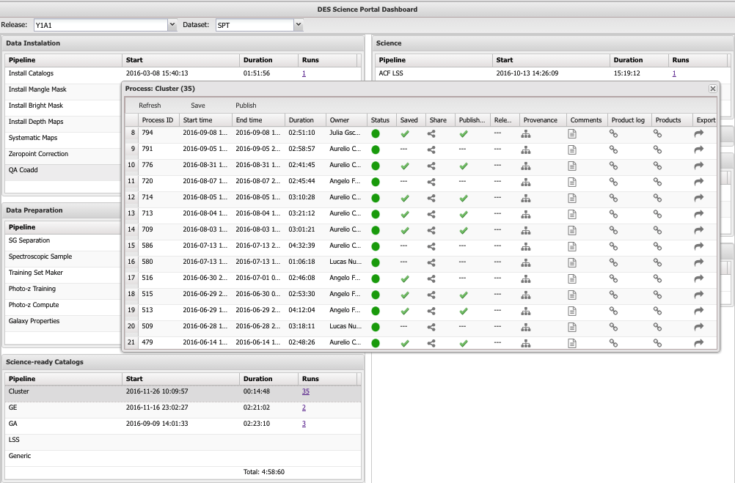
Task: Click the Release input field Y1A1
Action: [x=100, y=25]
